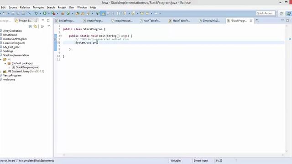Click the green Run button in toolbar
The width and height of the screenshot is (292, 164).
[x=45, y=13]
